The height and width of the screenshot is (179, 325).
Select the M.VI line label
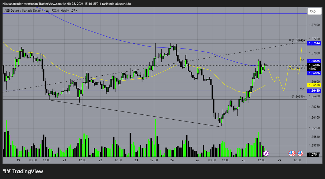(x=303, y=89)
